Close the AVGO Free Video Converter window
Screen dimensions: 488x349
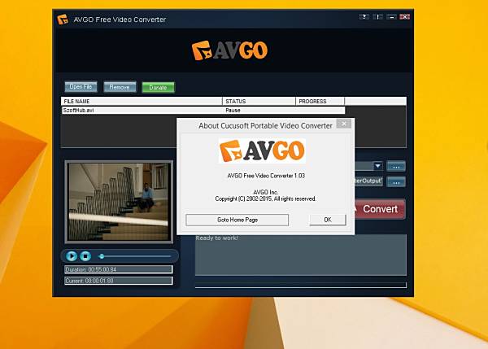404,17
